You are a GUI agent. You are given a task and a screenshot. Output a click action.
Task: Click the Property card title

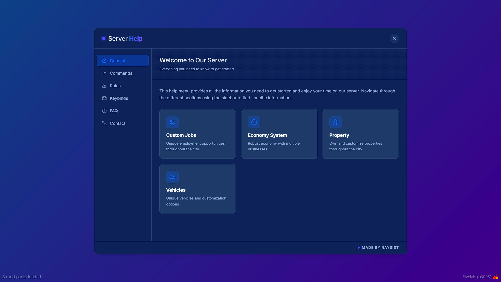click(339, 135)
